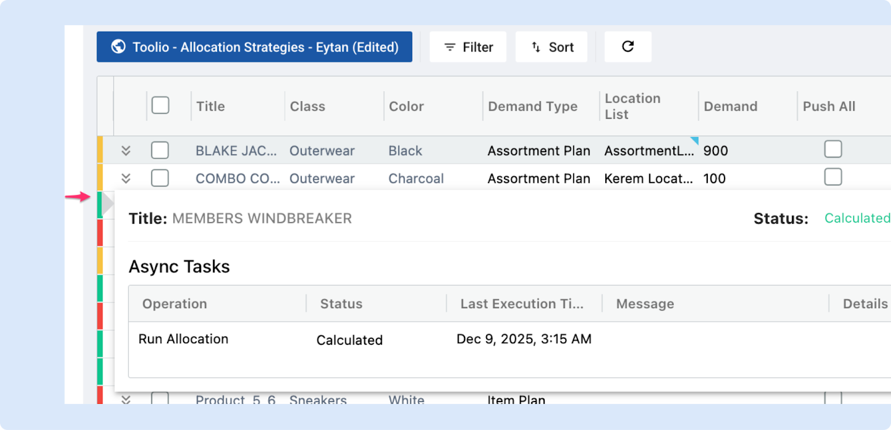891x430 pixels.
Task: Open the Toolio Allocation Strategies view button
Action: (254, 47)
